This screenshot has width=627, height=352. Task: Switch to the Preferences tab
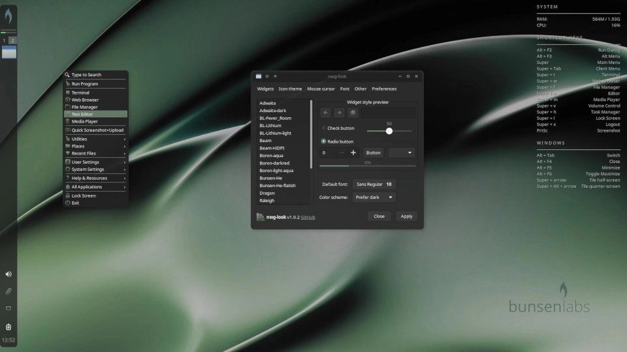coord(384,89)
